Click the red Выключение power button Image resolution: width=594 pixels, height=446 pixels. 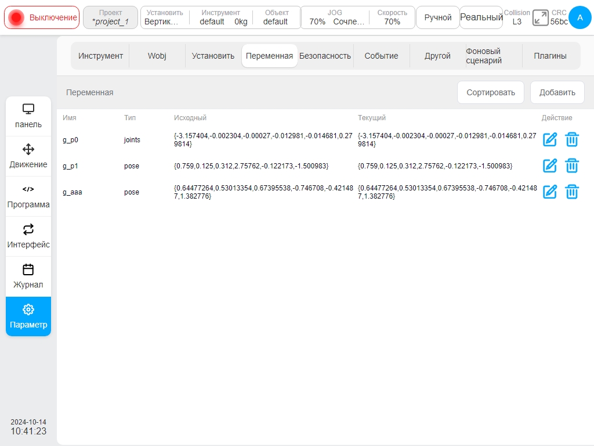click(x=42, y=17)
